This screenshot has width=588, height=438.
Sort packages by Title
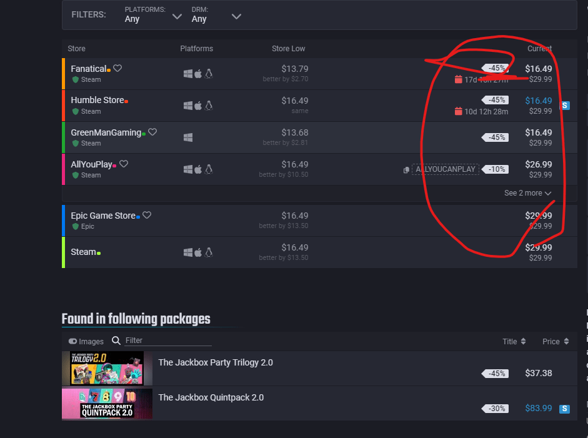coord(514,341)
